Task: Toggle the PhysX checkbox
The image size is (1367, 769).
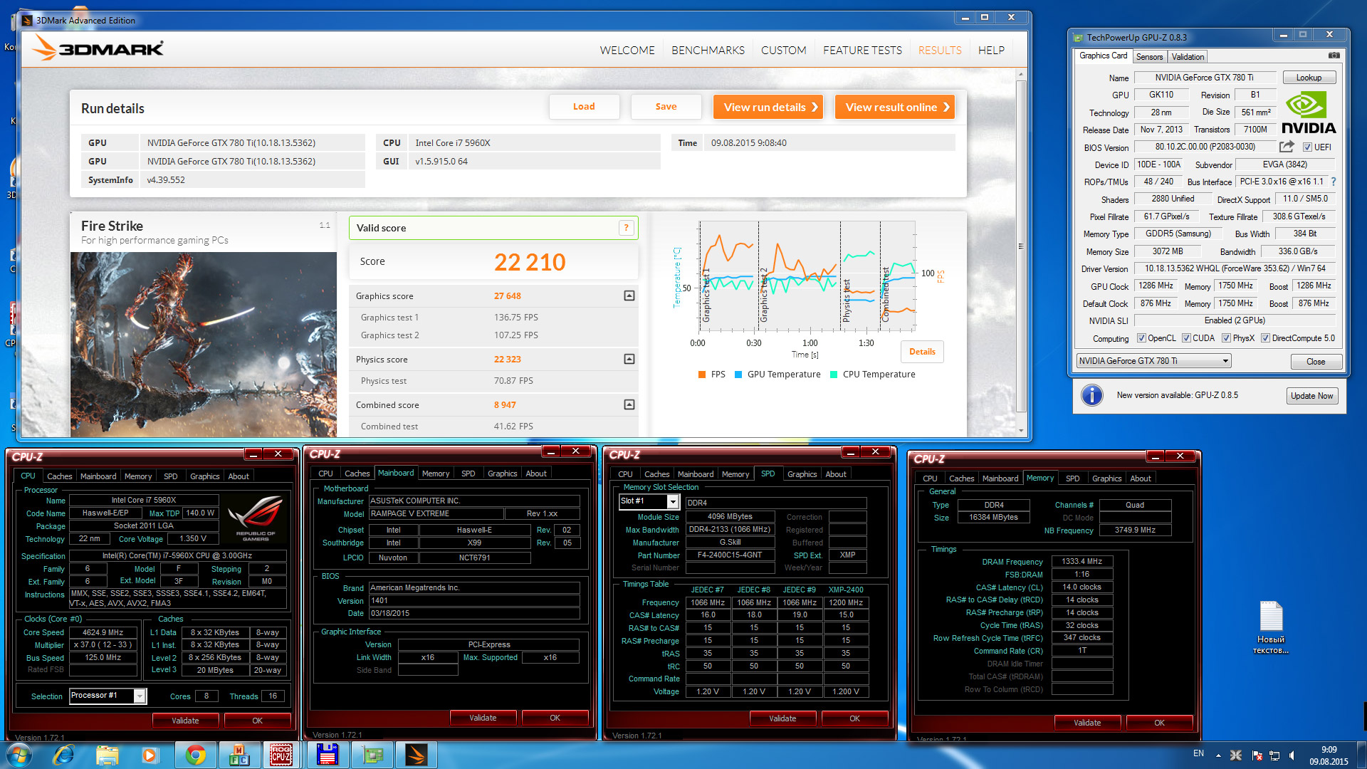Action: [x=1226, y=338]
